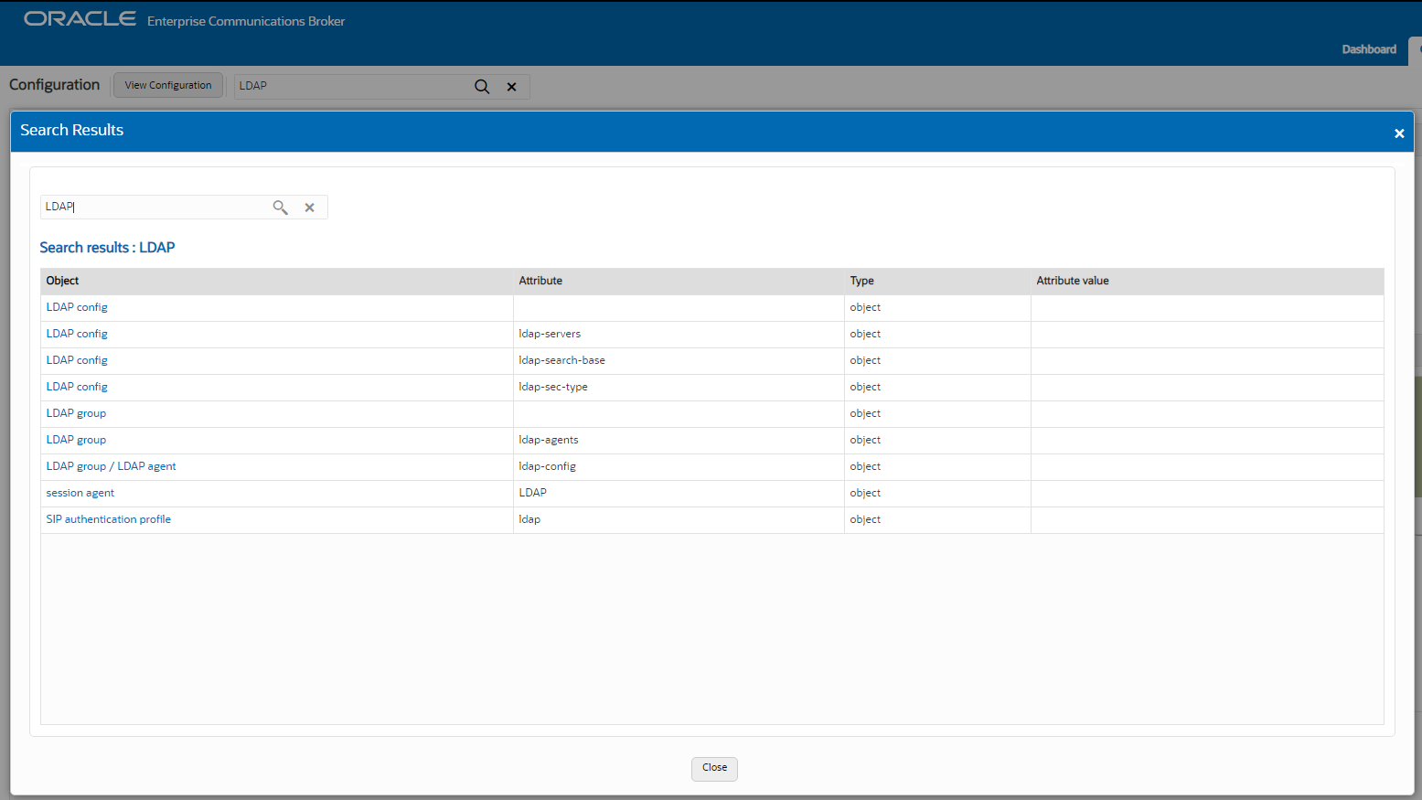Select the ldap-config attribute cell
This screenshot has height=800, width=1422.
[679, 466]
